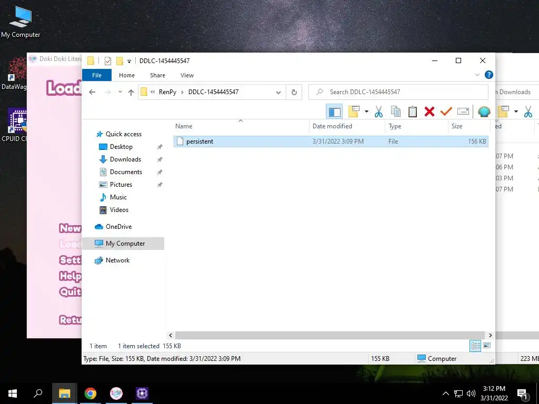539x404 pixels.
Task: Open the address bar history dropdown
Action: pyautogui.click(x=278, y=92)
